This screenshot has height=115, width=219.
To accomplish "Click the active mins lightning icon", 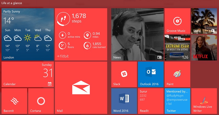I will [62, 35].
